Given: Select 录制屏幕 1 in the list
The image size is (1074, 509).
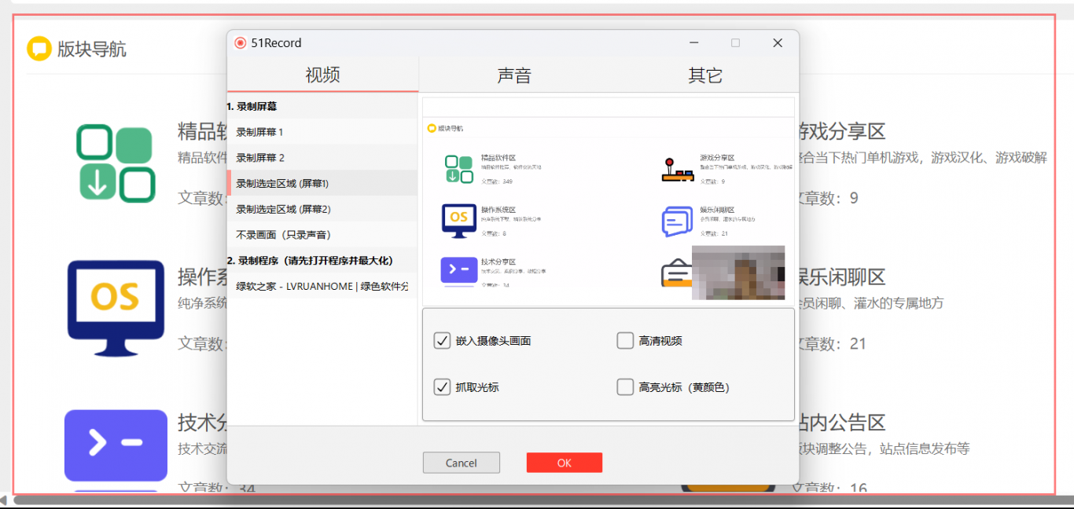Looking at the screenshot, I should [x=259, y=132].
